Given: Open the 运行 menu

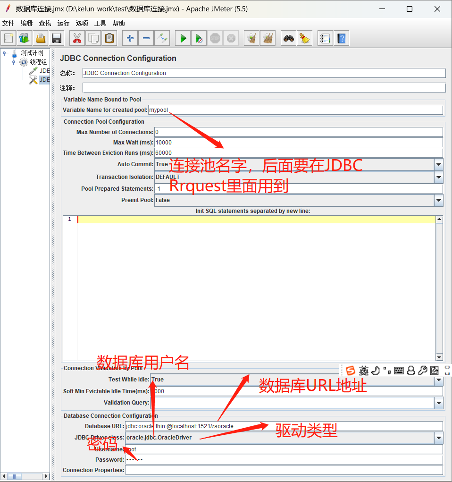Looking at the screenshot, I should (63, 23).
